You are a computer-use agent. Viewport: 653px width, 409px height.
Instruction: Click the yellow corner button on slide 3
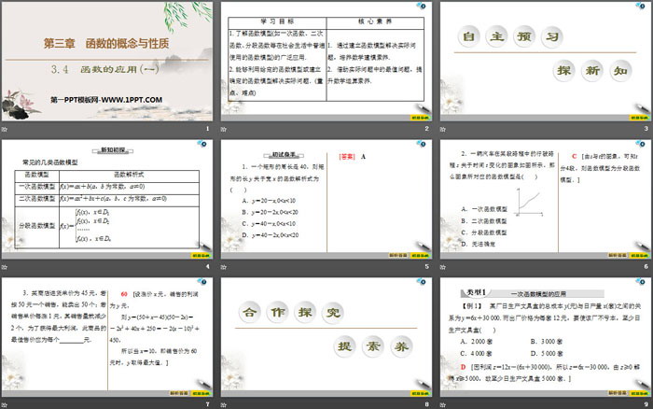[x=639, y=118]
